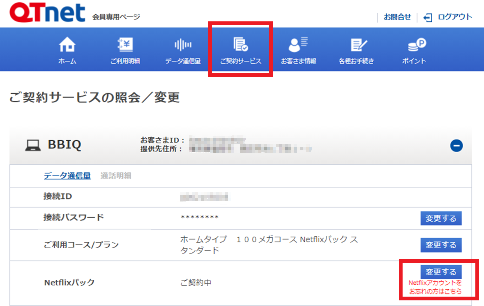The width and height of the screenshot is (484, 306).
Task: Open データ通信量 link under BBIQ
Action: pos(67,175)
